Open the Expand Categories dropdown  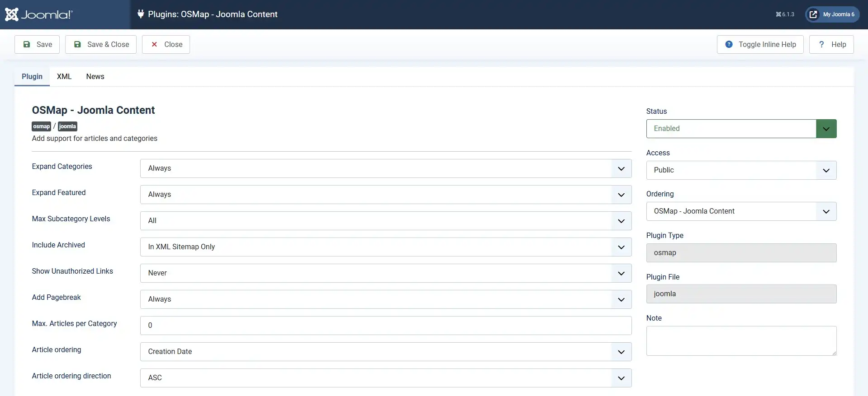tap(386, 168)
